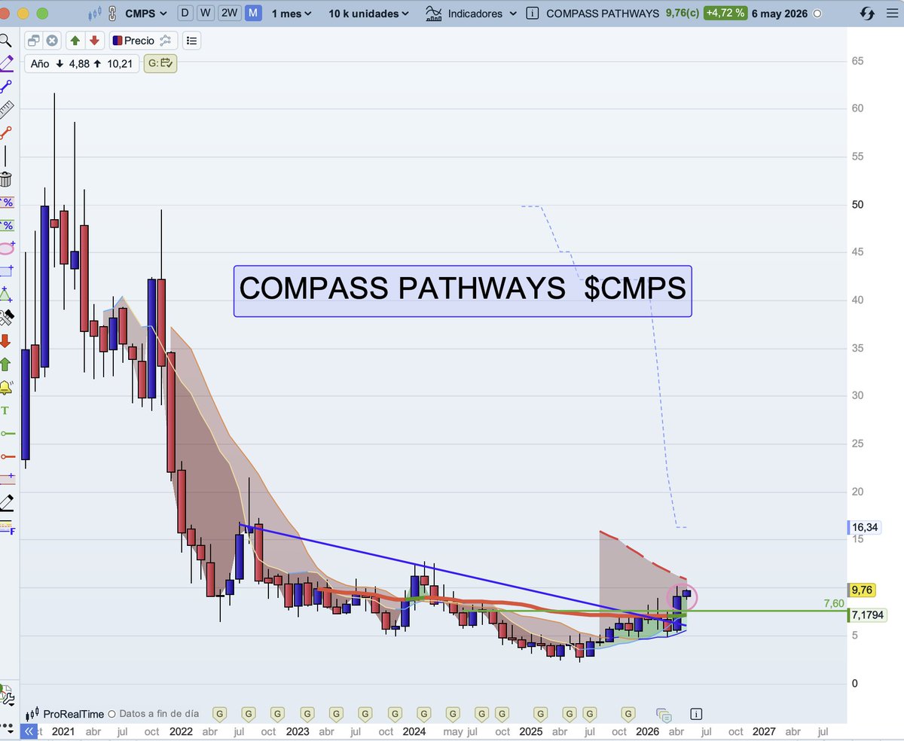Open the Precio settings button

(144, 41)
